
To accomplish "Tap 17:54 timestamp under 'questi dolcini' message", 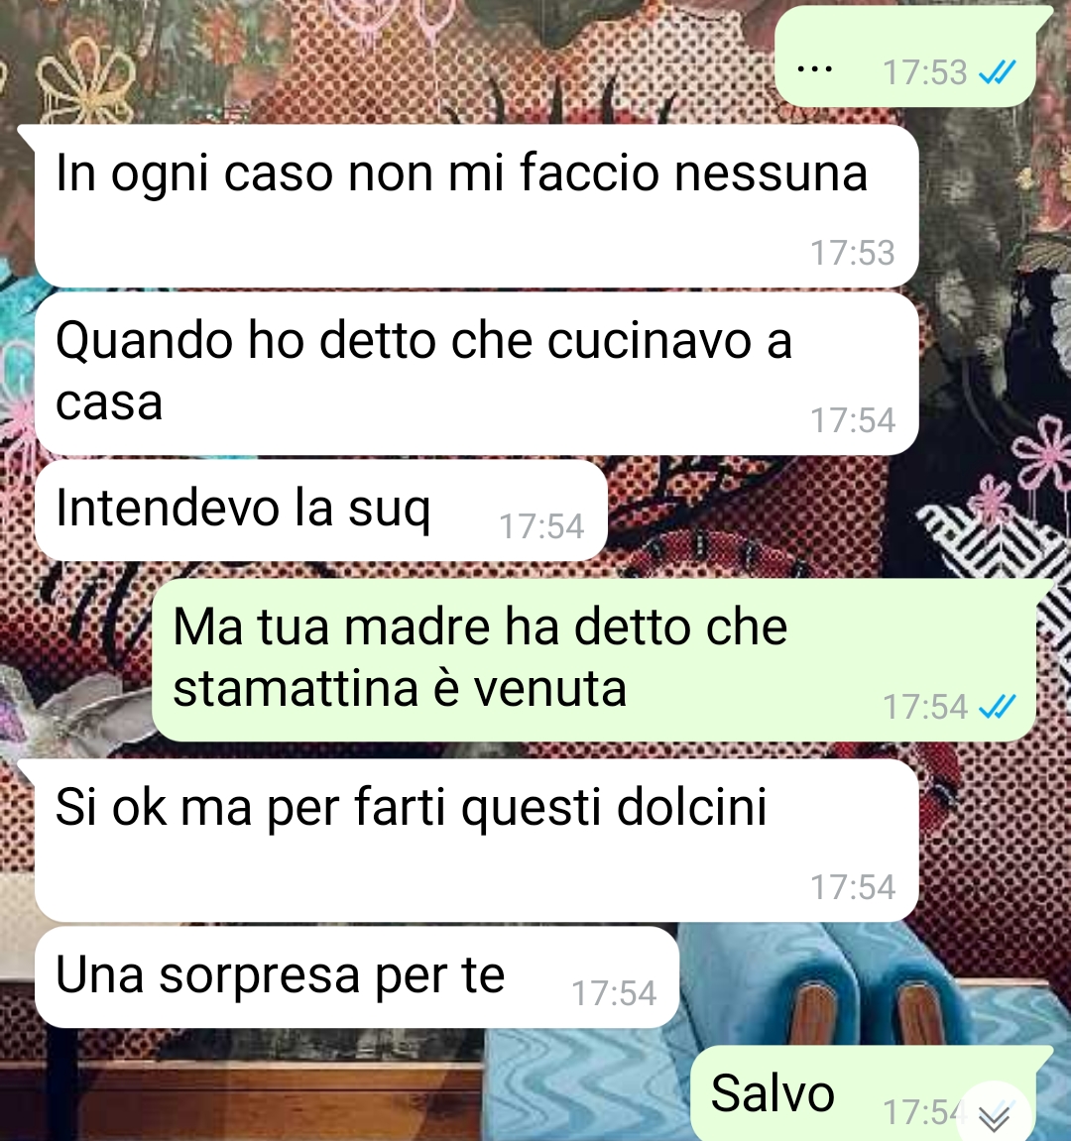I will click(853, 887).
